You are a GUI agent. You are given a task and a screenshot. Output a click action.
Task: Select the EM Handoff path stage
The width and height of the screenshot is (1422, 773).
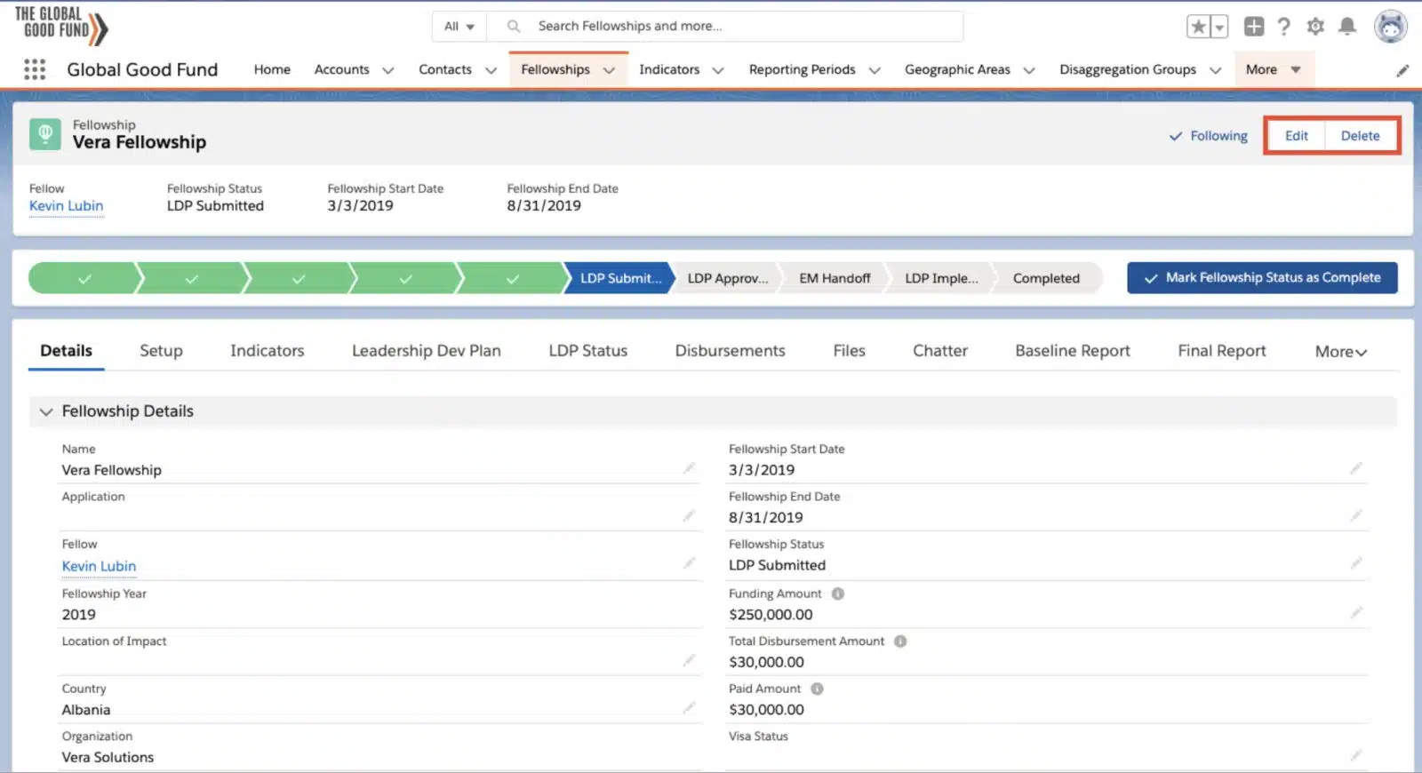click(x=834, y=278)
